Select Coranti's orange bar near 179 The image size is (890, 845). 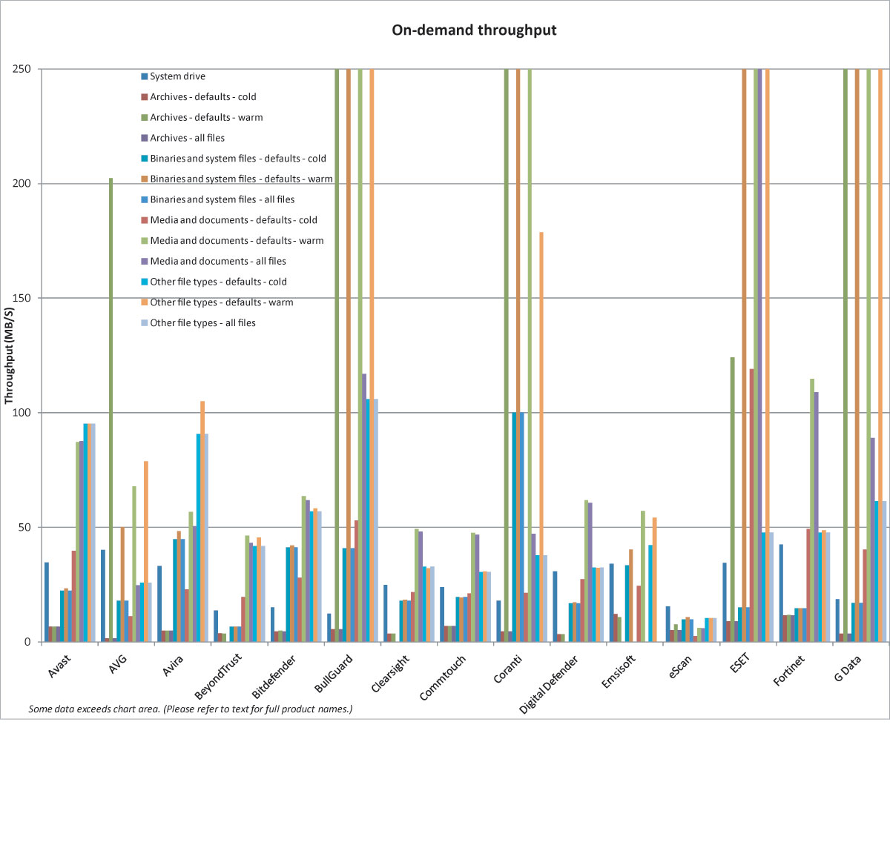pos(541,437)
